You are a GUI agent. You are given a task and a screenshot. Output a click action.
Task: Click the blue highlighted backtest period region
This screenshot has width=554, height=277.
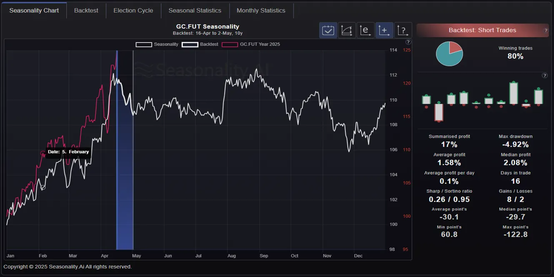point(125,167)
